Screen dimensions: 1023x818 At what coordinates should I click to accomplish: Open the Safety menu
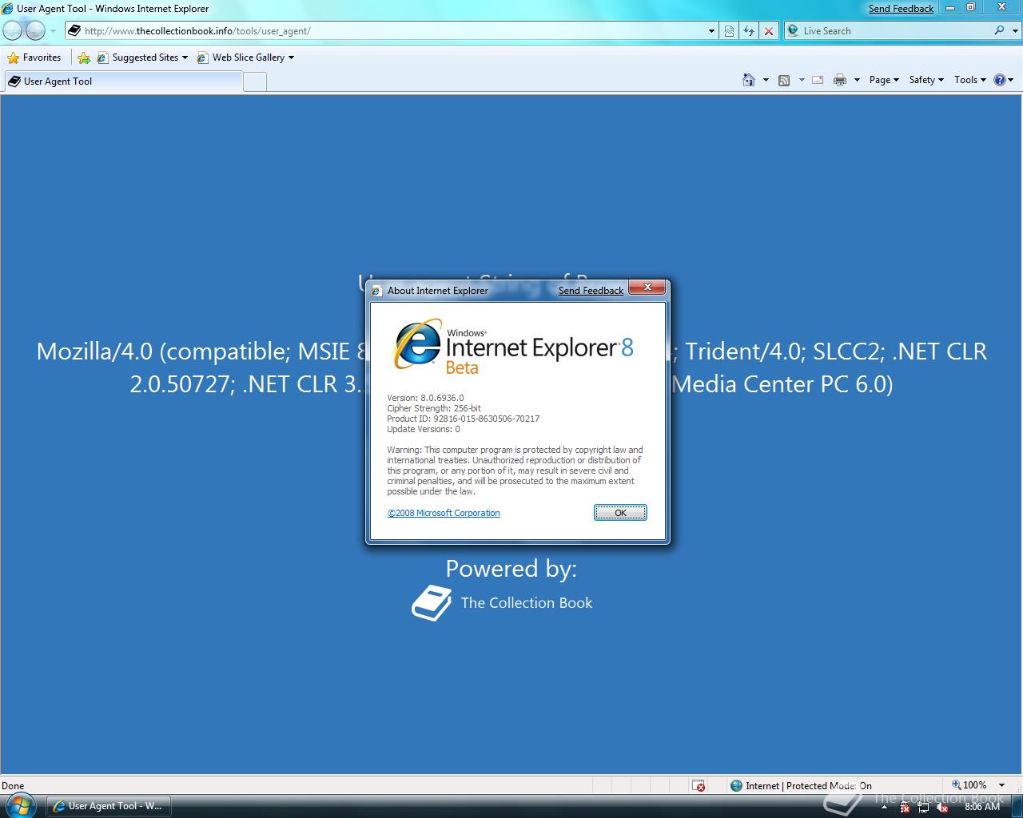[x=926, y=80]
